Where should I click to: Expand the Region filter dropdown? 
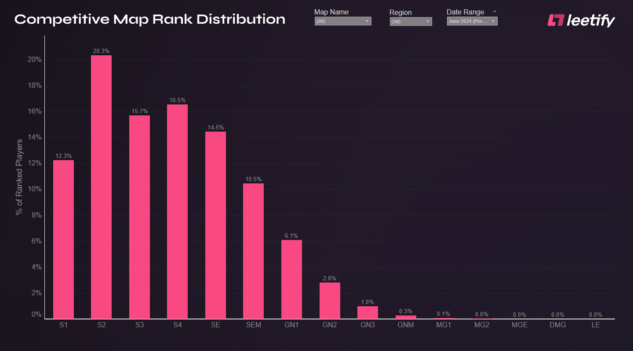point(411,21)
